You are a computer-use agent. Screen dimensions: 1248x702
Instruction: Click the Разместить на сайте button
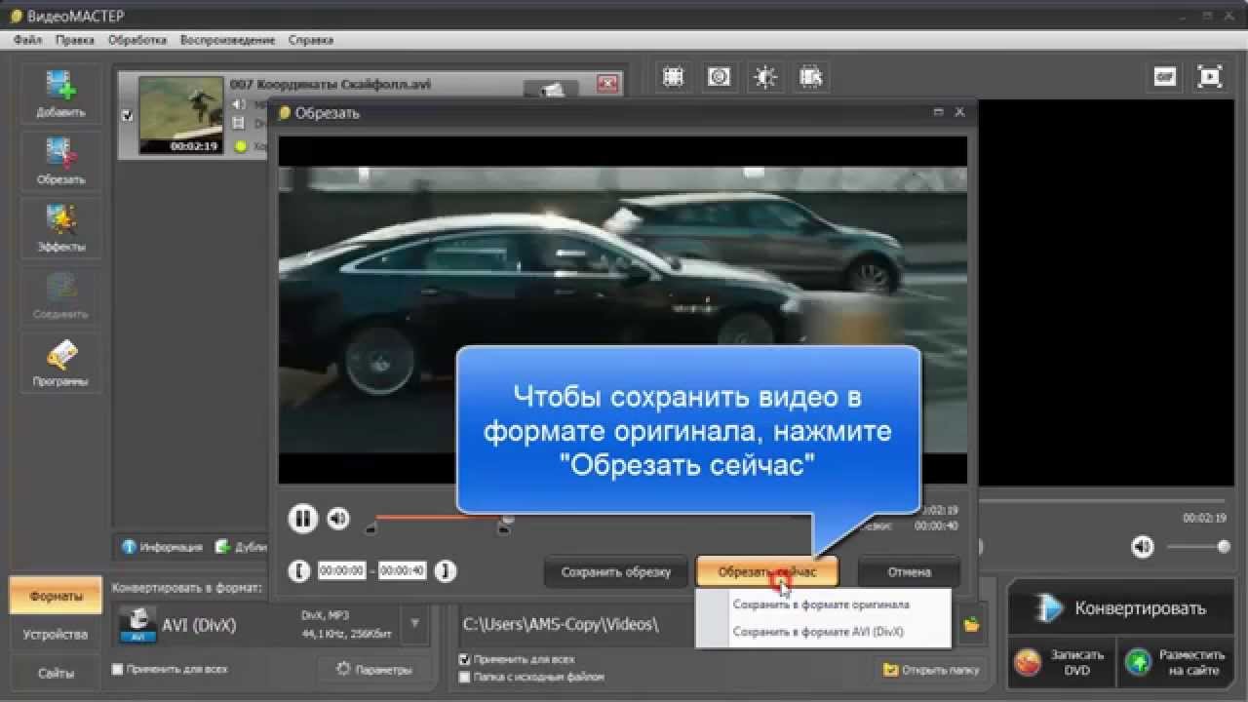click(x=1177, y=663)
